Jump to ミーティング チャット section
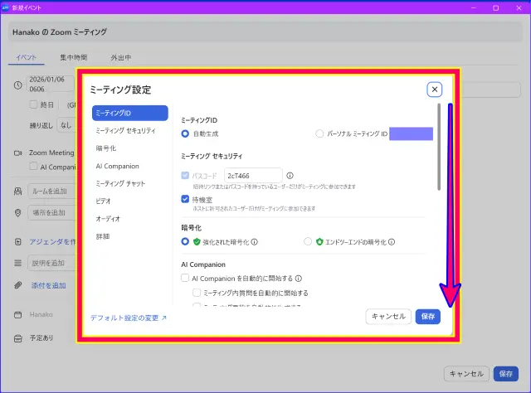The width and height of the screenshot is (531, 393). 120,183
